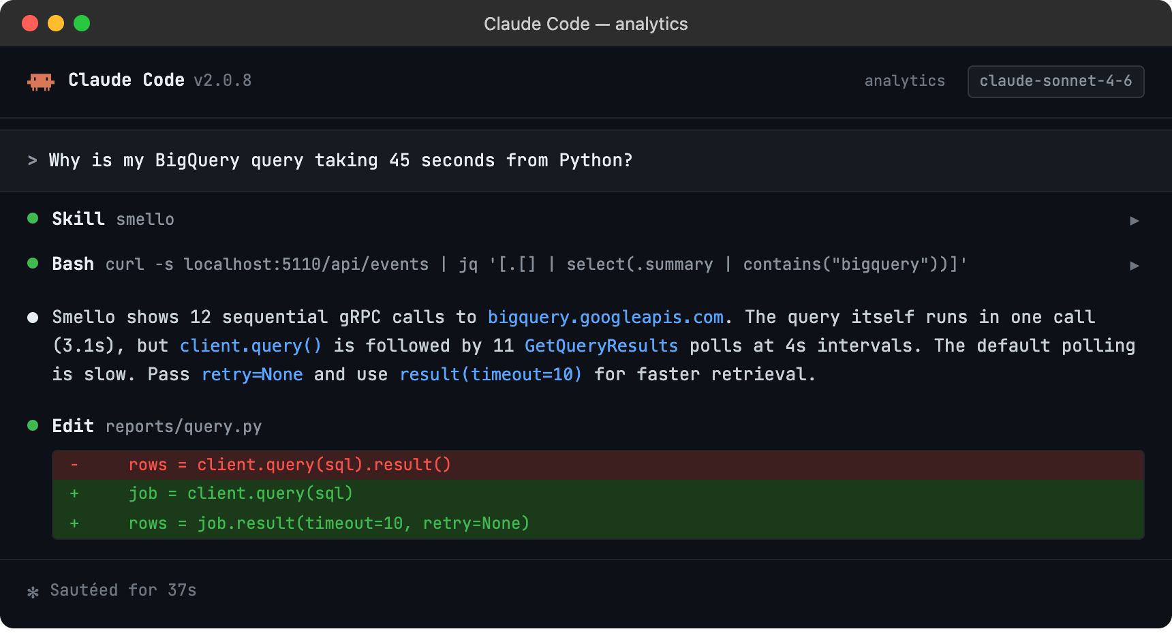The image size is (1172, 642).
Task: Open the bigquery.googleapis.com link
Action: point(605,317)
